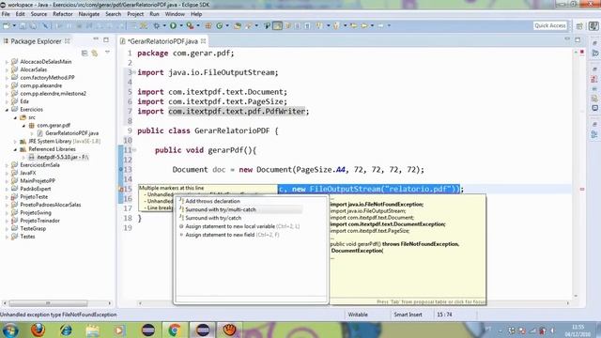Select the TesteGrasp project
This screenshot has width=601, height=338.
tap(33, 229)
